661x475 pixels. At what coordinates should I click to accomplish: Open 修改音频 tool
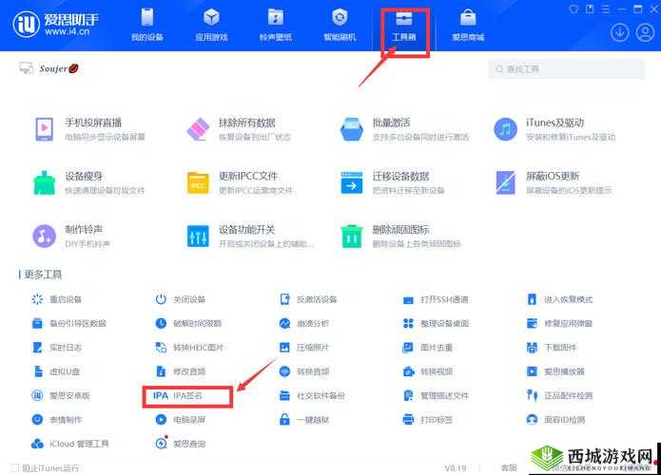coord(180,371)
